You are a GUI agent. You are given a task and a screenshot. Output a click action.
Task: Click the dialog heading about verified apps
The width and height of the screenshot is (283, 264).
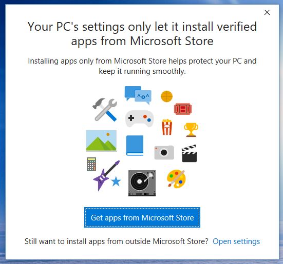point(142,34)
